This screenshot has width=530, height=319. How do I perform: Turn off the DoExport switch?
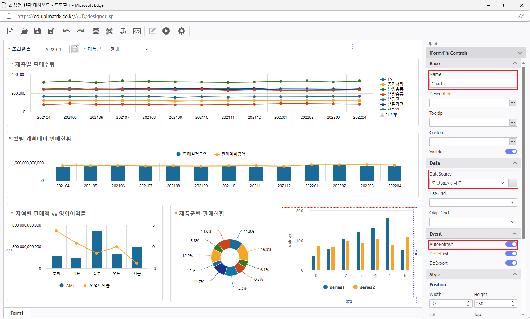click(511, 263)
